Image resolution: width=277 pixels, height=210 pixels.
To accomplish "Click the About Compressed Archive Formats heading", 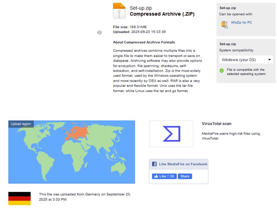I will (144, 42).
